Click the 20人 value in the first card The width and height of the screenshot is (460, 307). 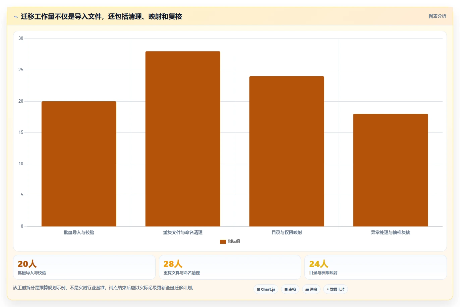(27, 264)
